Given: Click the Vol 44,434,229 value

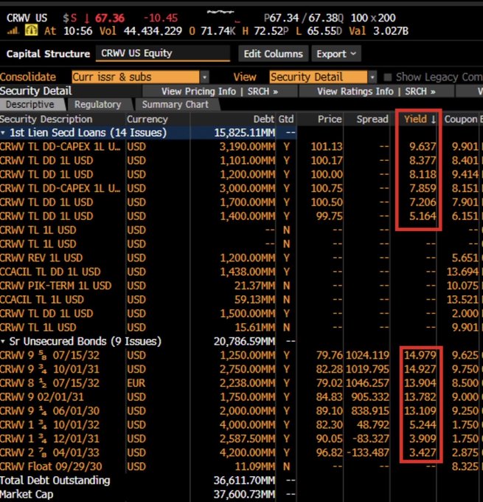Looking at the screenshot, I should click(x=153, y=31).
